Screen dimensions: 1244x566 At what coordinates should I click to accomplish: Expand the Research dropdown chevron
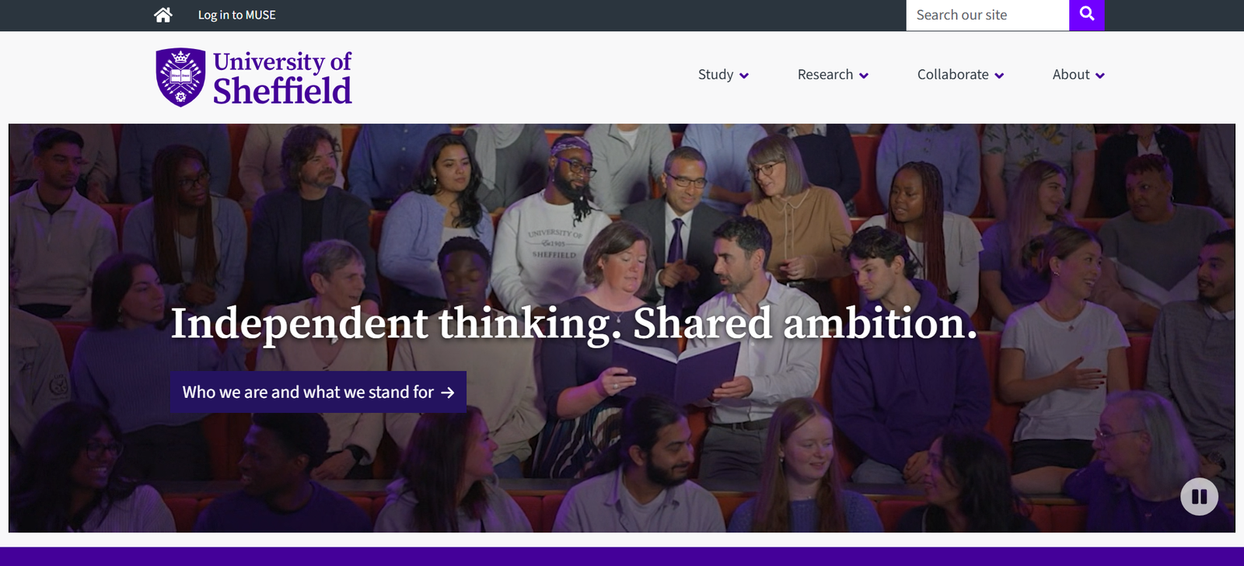(x=865, y=76)
